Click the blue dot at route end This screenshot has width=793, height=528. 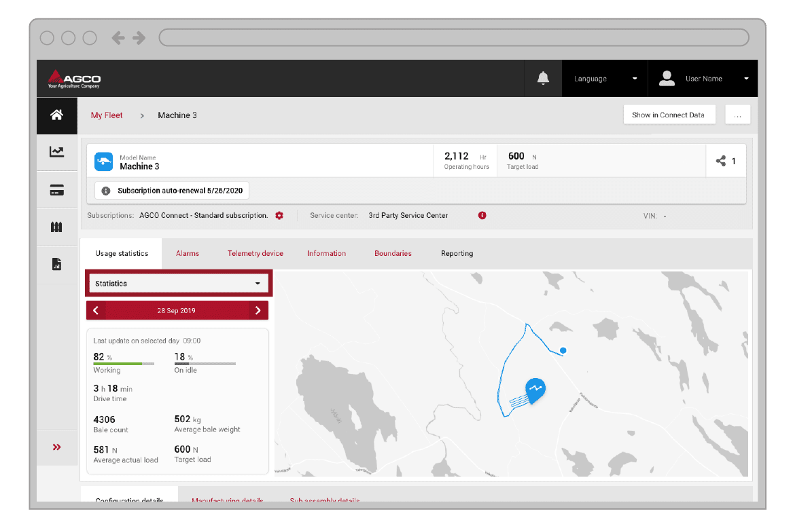[x=563, y=351]
